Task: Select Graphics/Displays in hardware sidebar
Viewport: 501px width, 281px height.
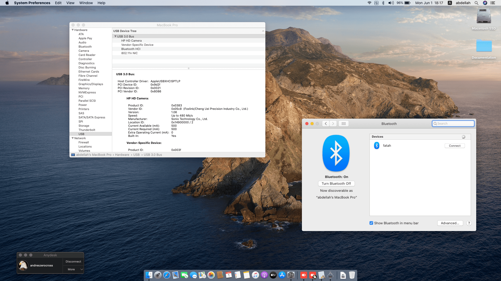Action: 91,84
